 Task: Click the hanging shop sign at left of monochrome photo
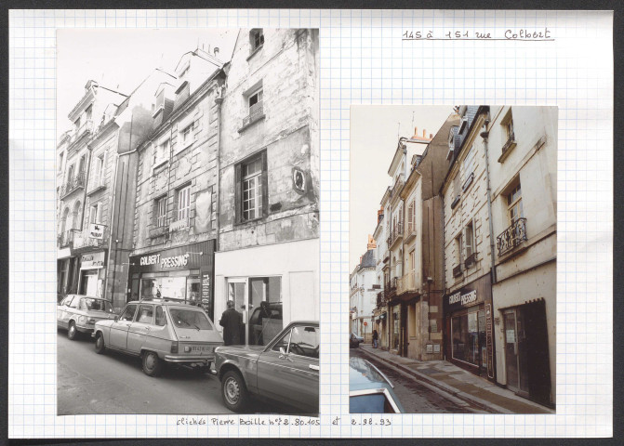point(96,231)
